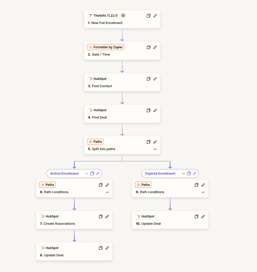Open the Active Enrollment path dropdown
The image size is (257, 272).
87,173
